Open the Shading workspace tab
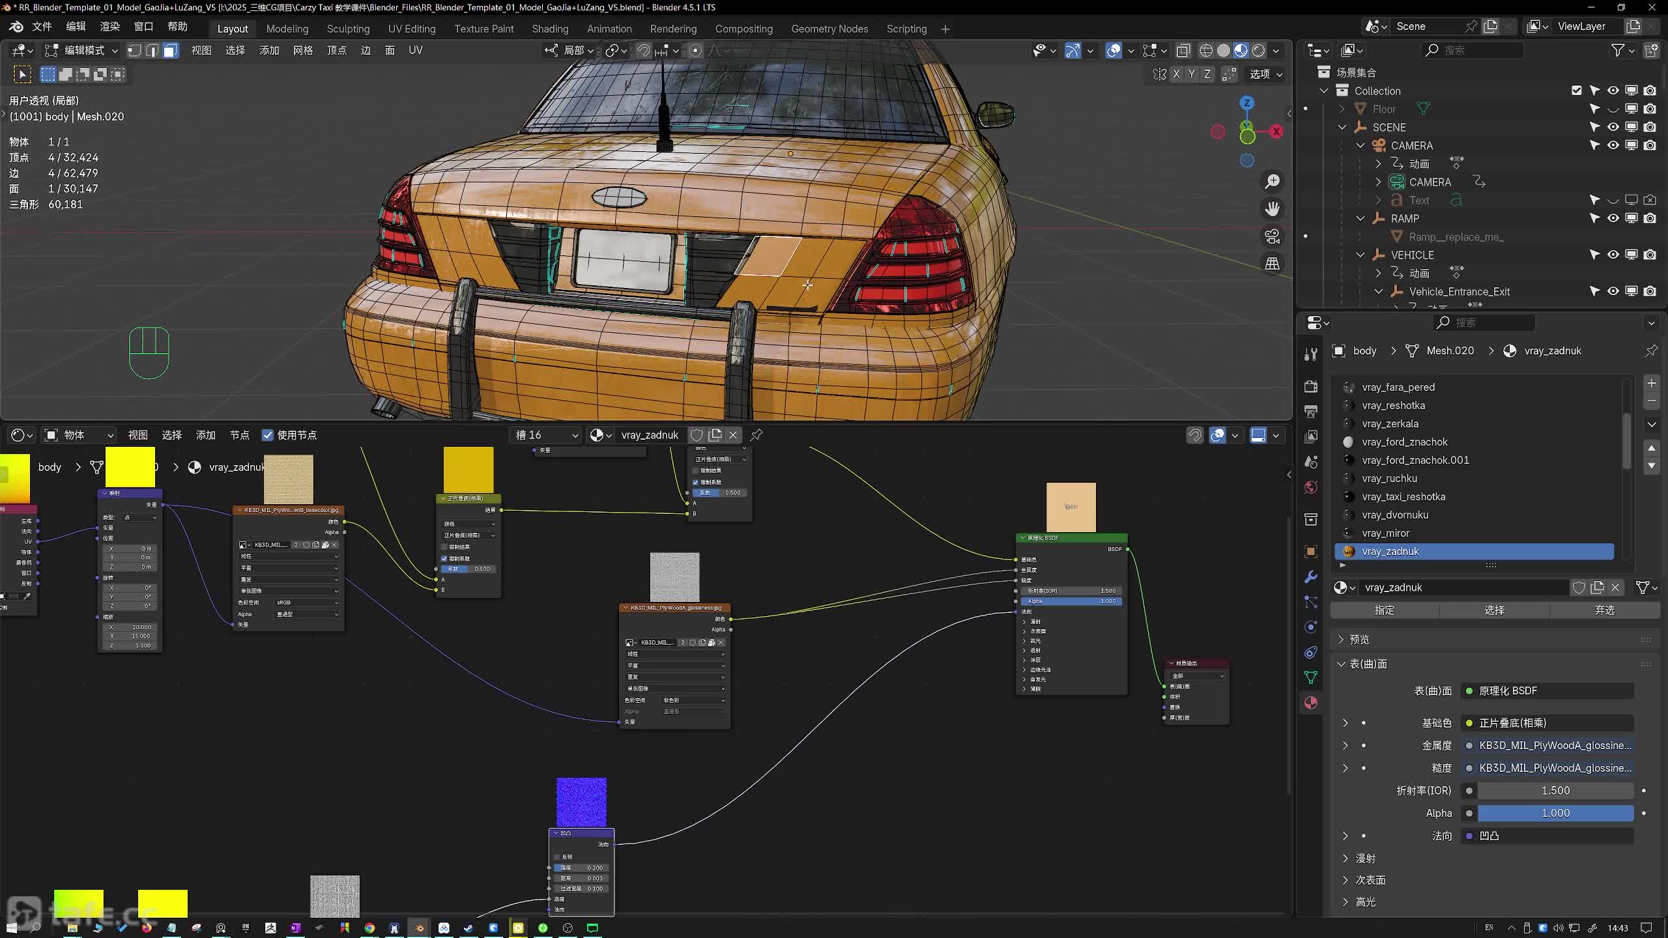This screenshot has width=1668, height=938. [x=549, y=29]
